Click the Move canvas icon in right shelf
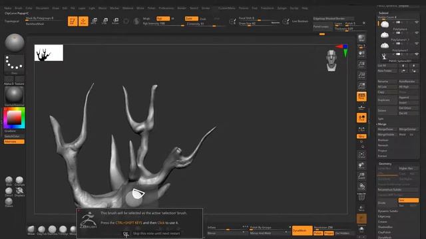This screenshot has height=239, width=426. (361, 165)
